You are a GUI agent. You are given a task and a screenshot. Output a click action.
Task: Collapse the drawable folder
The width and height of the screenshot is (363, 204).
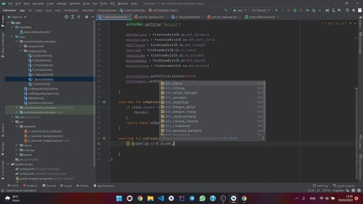[x=16, y=126]
